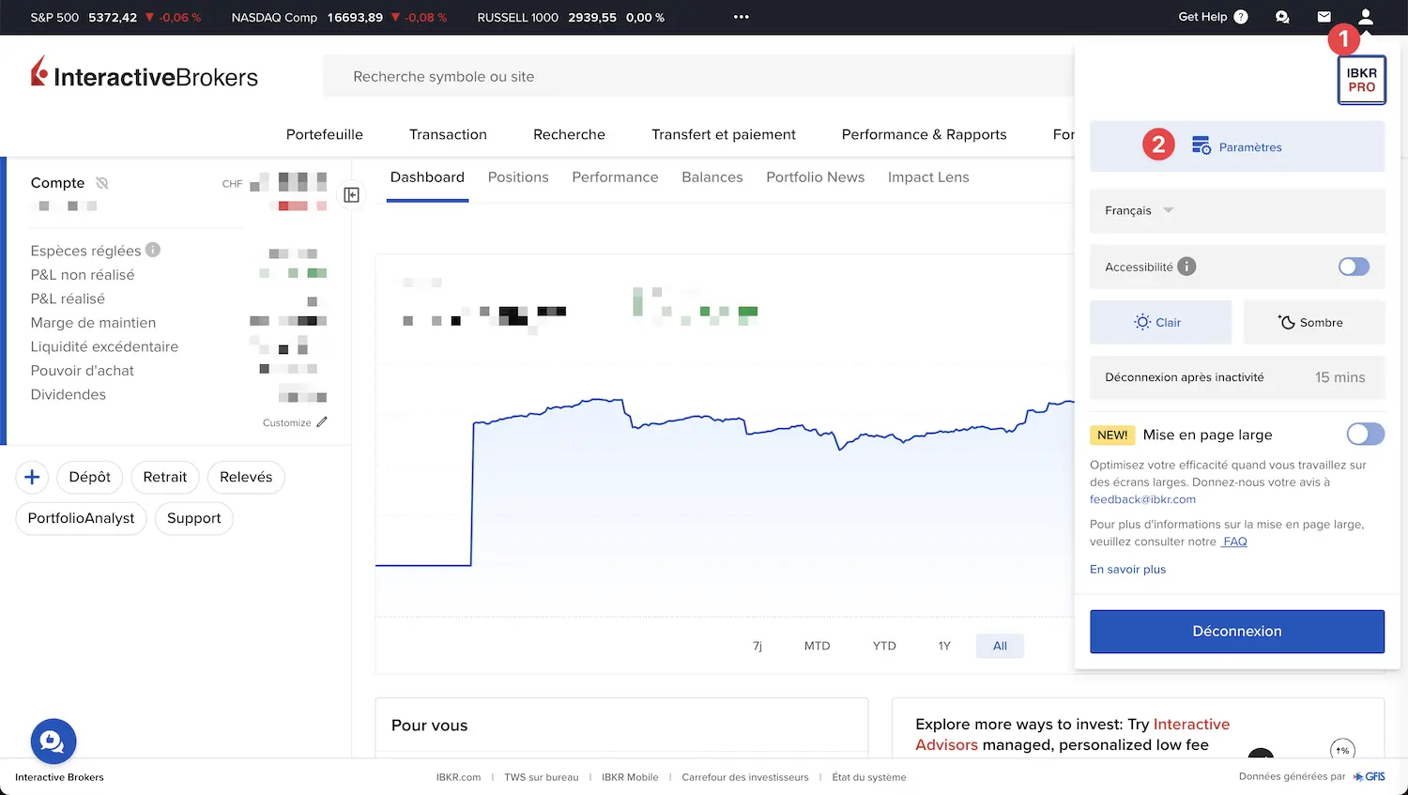Toggle the Accessibilité switch
The width and height of the screenshot is (1408, 795).
point(1354,267)
